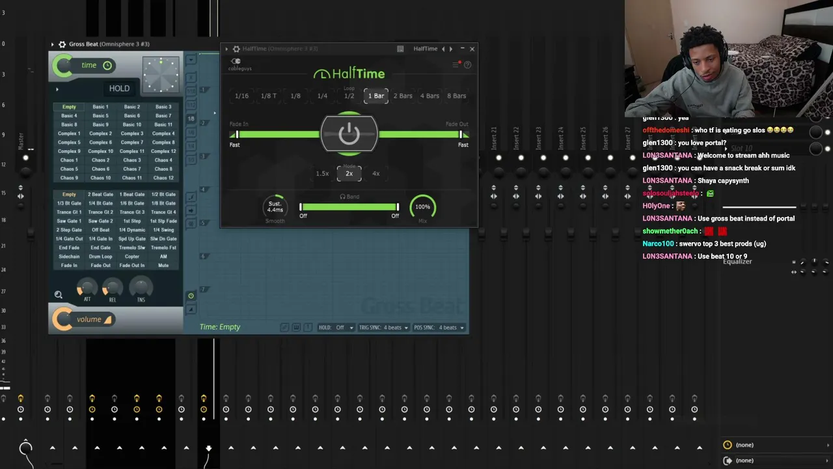The width and height of the screenshot is (833, 469).
Task: Choose the 2x speed mode
Action: click(349, 173)
